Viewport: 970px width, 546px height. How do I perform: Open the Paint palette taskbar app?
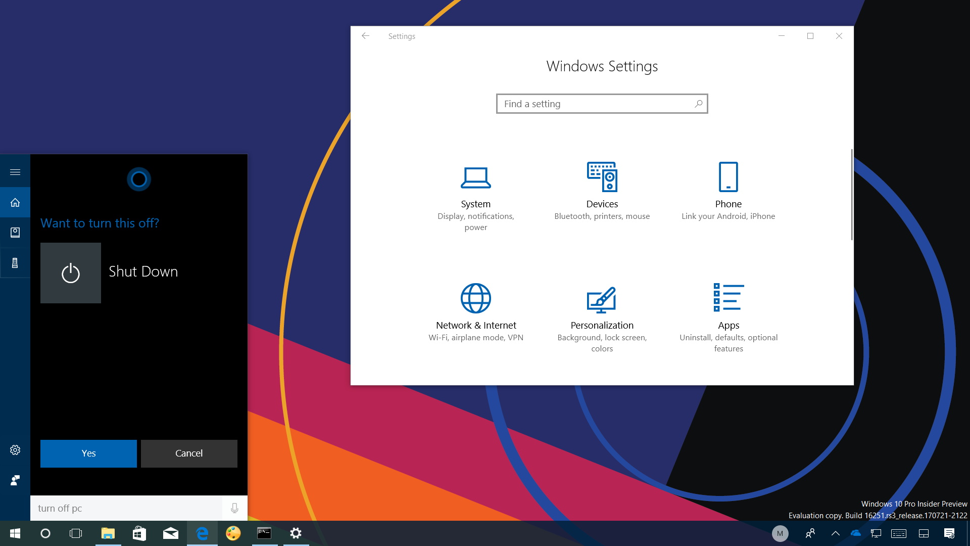[233, 533]
